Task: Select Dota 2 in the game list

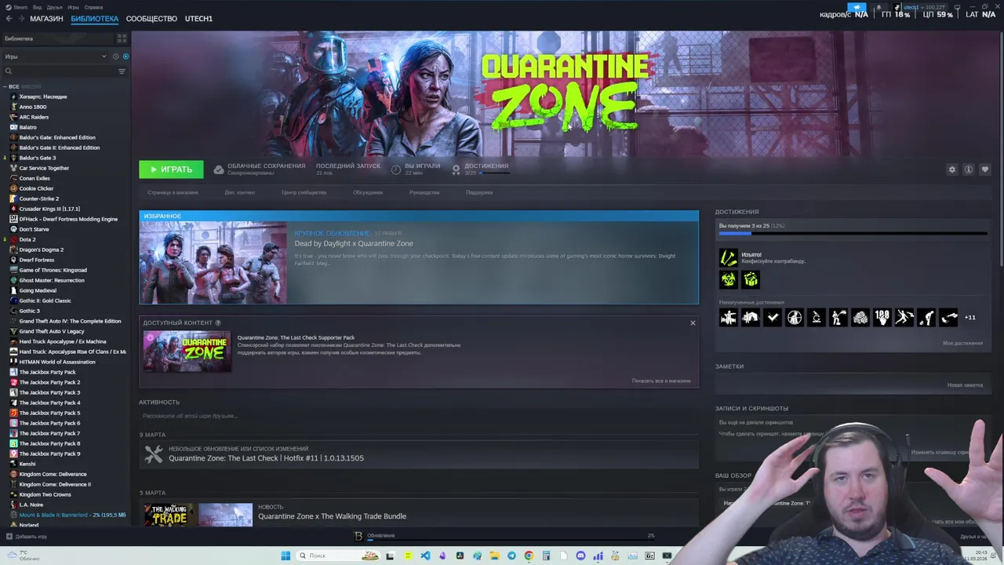Action: pyautogui.click(x=27, y=239)
